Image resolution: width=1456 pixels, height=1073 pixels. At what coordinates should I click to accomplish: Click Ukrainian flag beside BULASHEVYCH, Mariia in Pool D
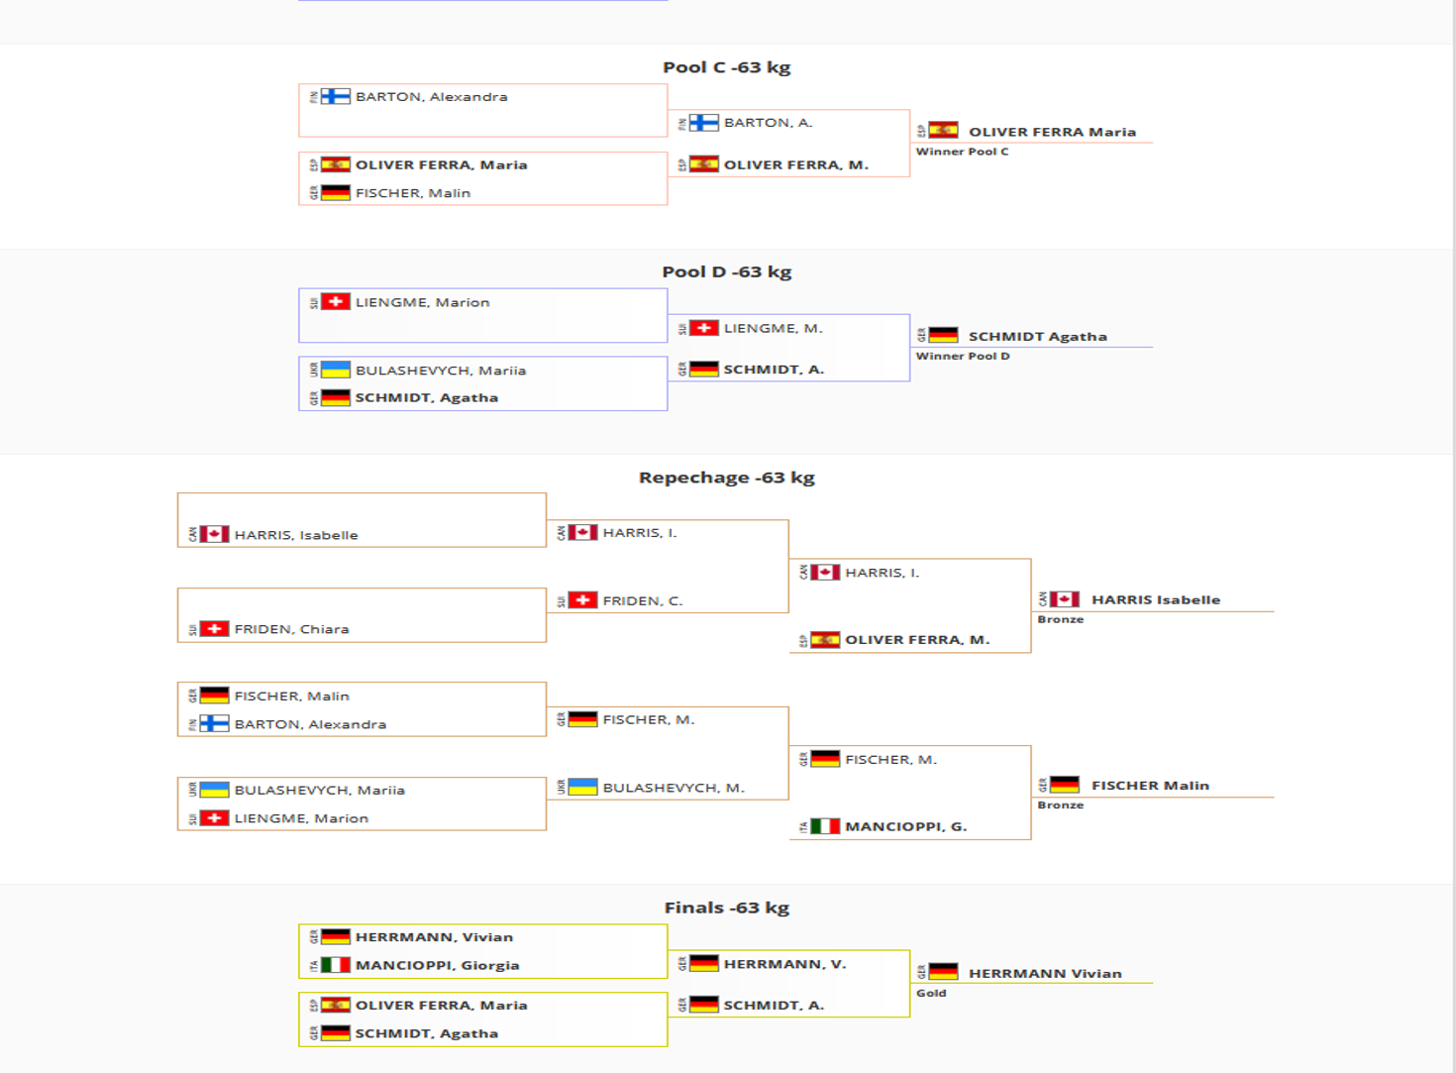click(336, 371)
